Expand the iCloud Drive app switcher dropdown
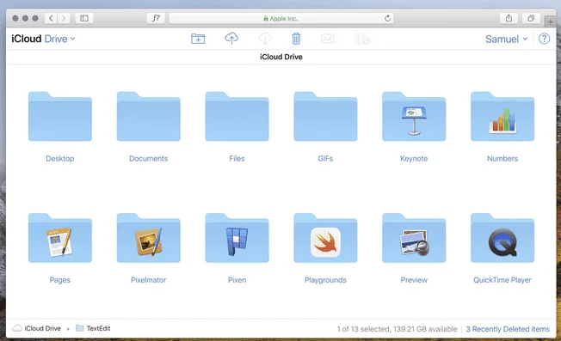Viewport: 561px width, 341px height. coord(43,39)
